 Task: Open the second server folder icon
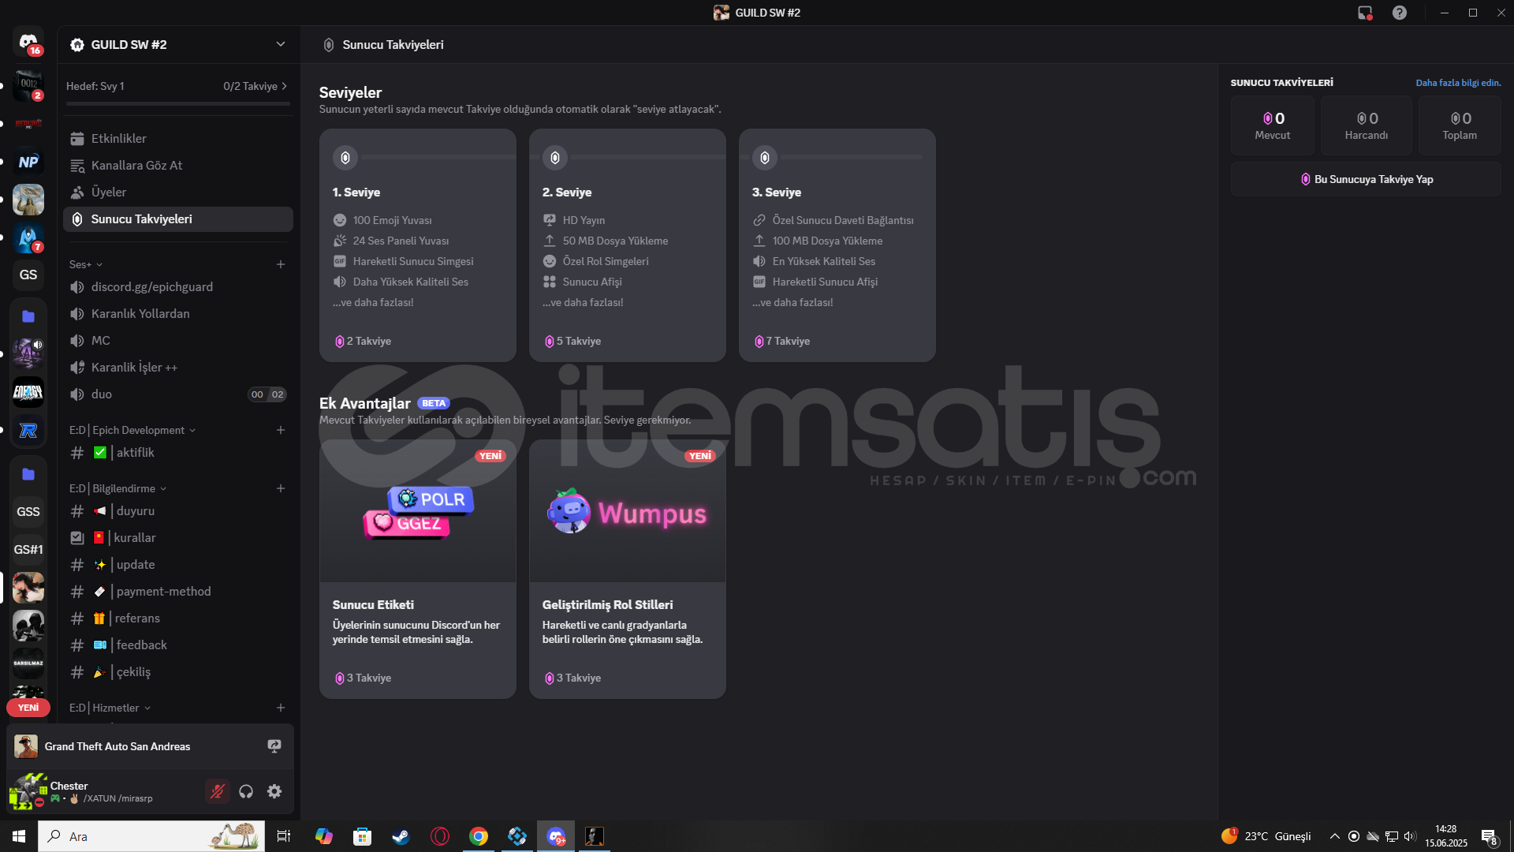pyautogui.click(x=28, y=474)
